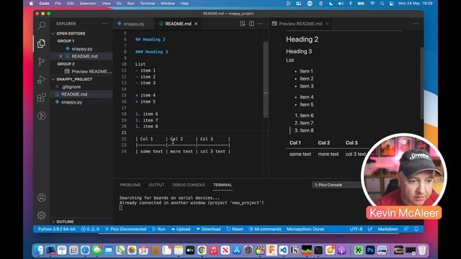Open Explorer panel More Actions ellipsis

tap(104, 24)
